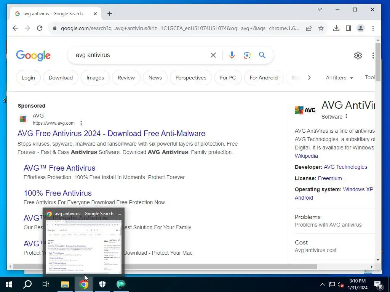Open Task View on the taskbar
390x292 pixels.
[46, 284]
